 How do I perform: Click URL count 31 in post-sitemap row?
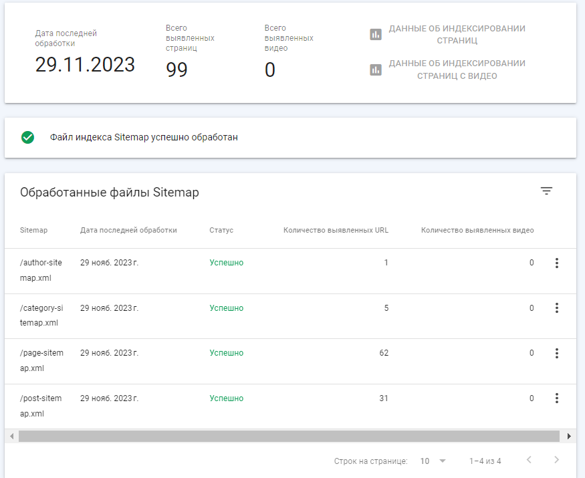pyautogui.click(x=384, y=398)
